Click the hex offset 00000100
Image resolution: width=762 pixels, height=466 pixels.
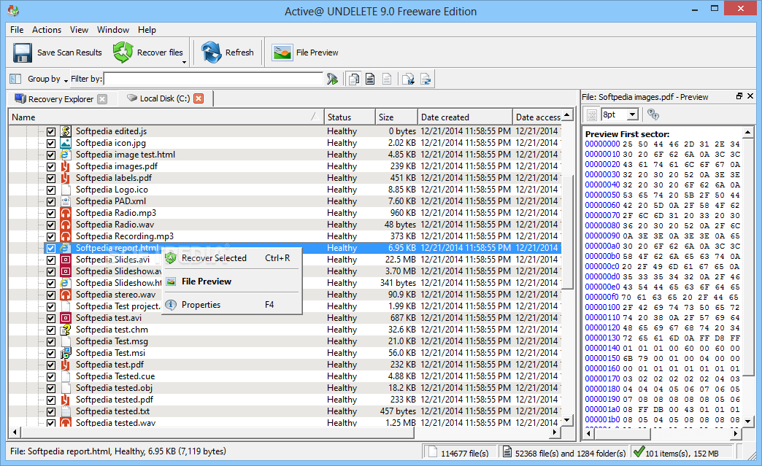tap(603, 307)
